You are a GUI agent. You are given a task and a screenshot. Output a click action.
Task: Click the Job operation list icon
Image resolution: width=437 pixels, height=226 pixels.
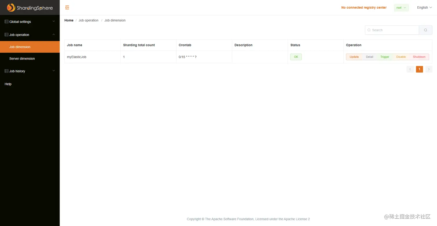(6, 35)
